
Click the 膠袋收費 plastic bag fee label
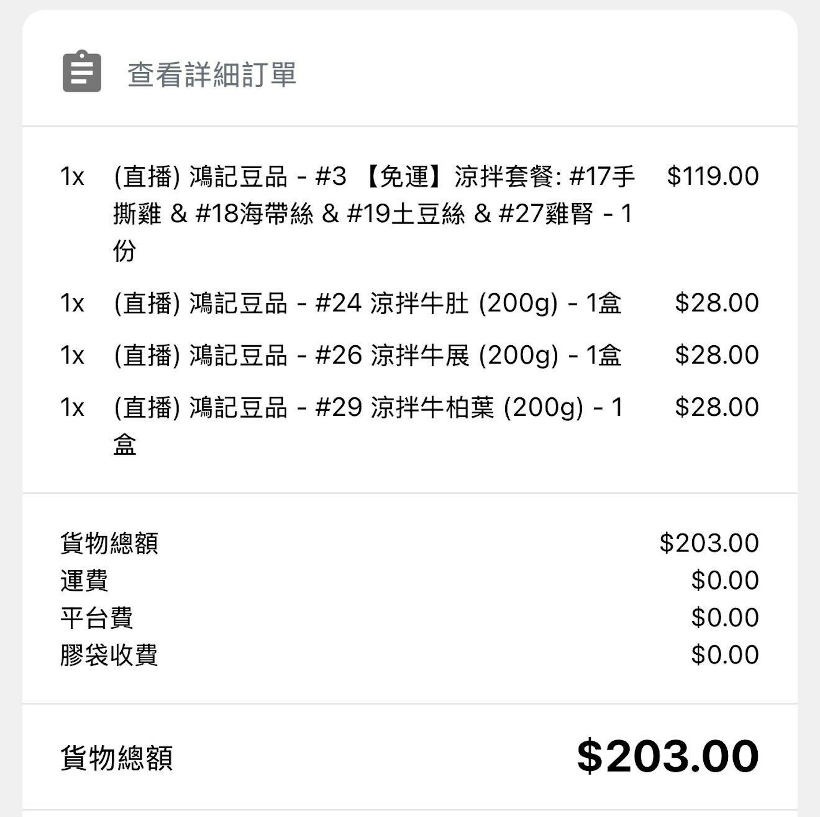(x=109, y=655)
